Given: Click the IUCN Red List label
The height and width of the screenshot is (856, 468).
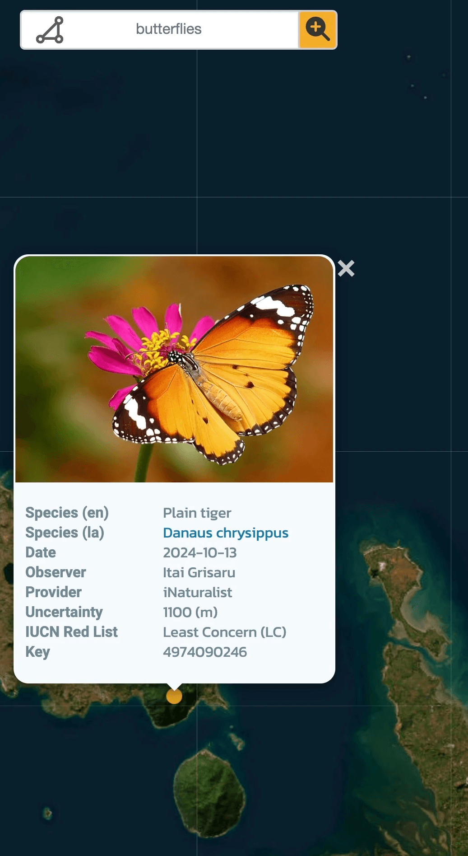Looking at the screenshot, I should point(71,632).
